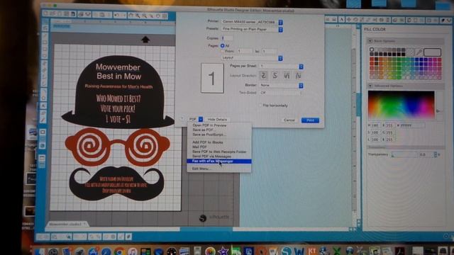Select the Z-shaped layout direction icon
Viewport: 454px width, 255px height.
point(263,76)
